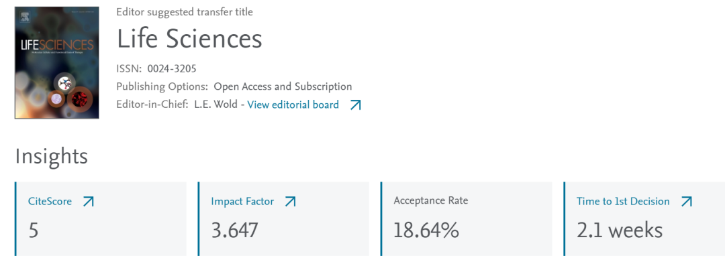Click the Acceptance Rate card label
Screen dimensions: 725x262
431,200
